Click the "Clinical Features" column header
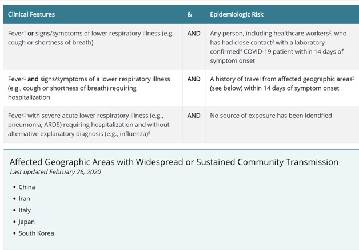This screenshot has width=359, height=250. tap(31, 14)
